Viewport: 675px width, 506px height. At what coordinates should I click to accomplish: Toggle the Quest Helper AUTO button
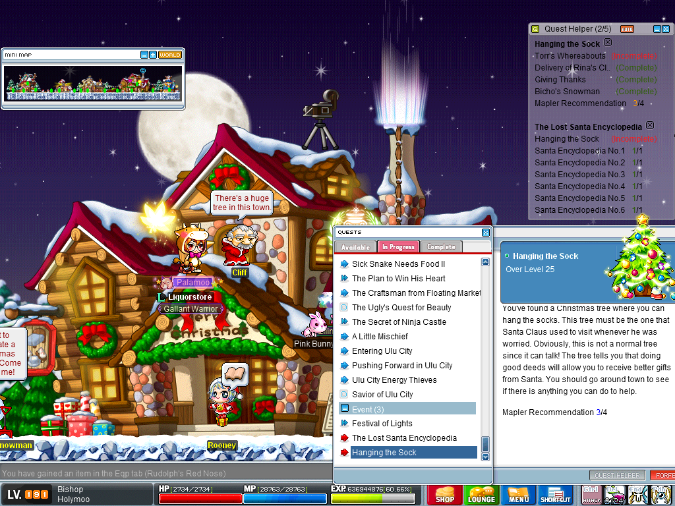pos(627,29)
